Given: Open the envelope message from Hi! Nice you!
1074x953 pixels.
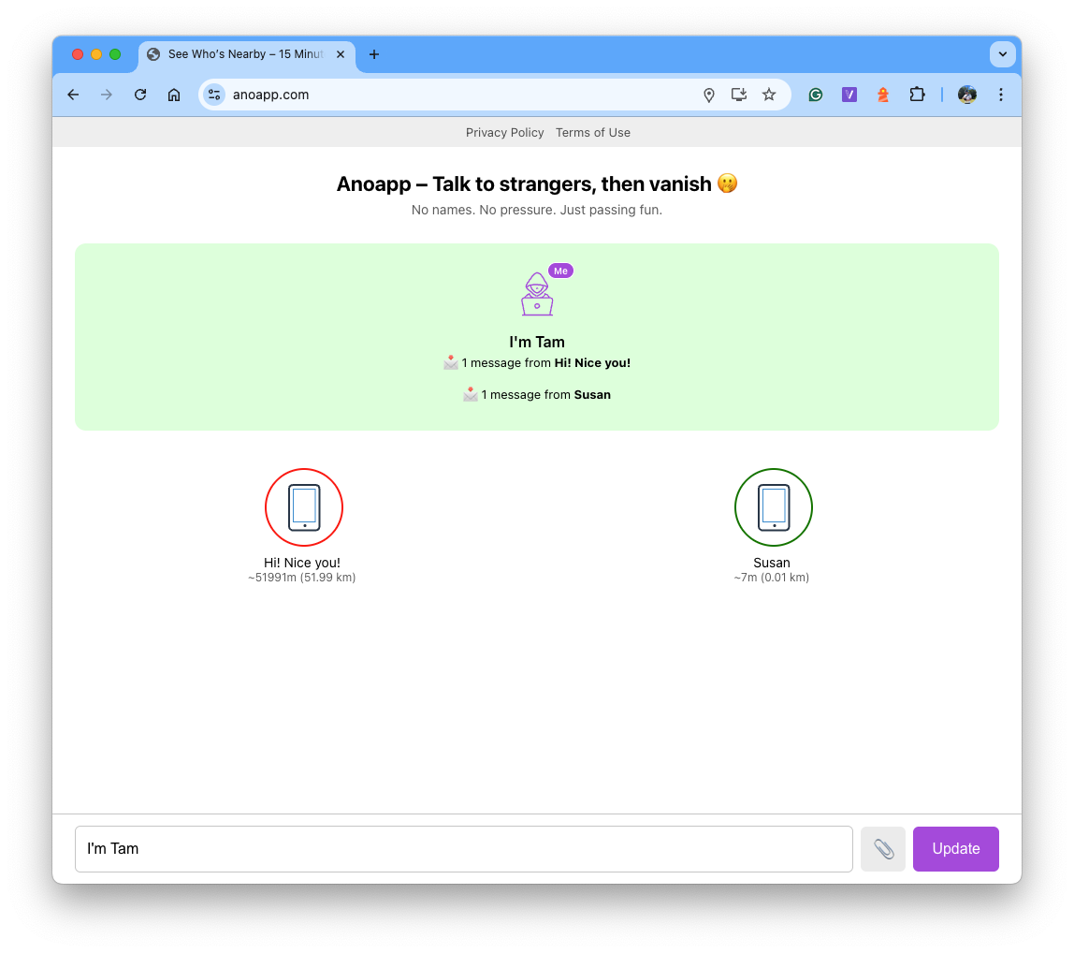Looking at the screenshot, I should pos(536,362).
